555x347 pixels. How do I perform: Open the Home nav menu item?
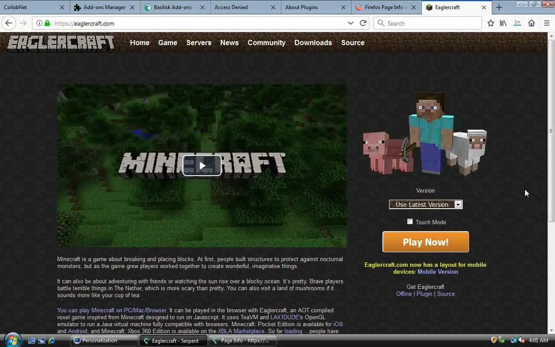(x=140, y=43)
